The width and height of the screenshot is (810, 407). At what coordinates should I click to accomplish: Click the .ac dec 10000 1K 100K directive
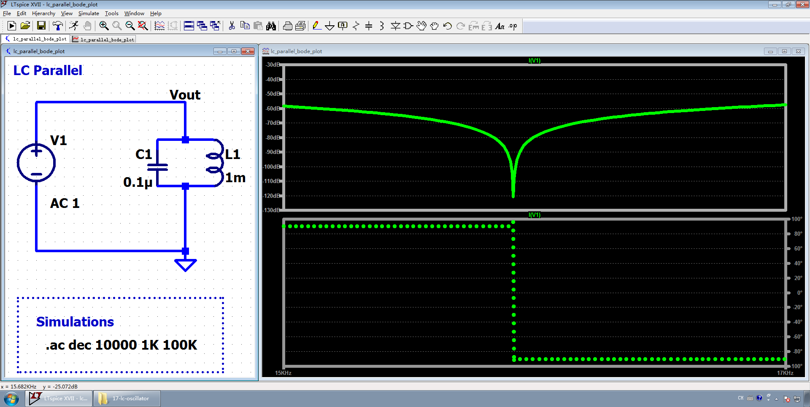pos(121,345)
